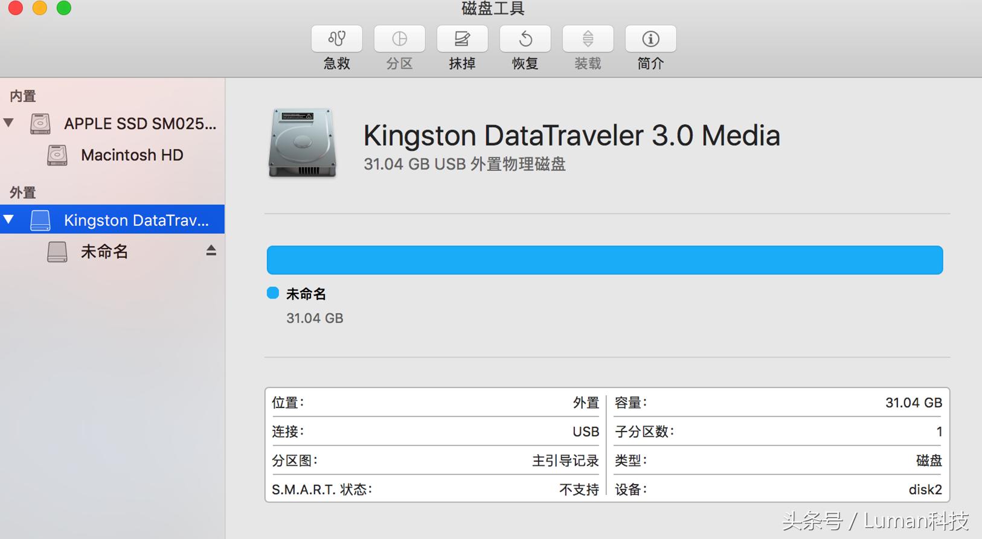The width and height of the screenshot is (982, 539).
Task: Click the 类型 row label
Action: (631, 461)
